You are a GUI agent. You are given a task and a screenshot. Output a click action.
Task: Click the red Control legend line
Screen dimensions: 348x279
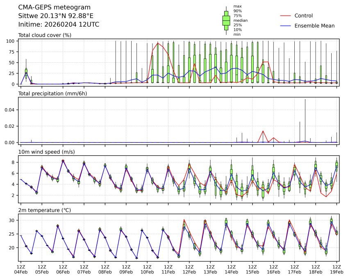click(286, 16)
